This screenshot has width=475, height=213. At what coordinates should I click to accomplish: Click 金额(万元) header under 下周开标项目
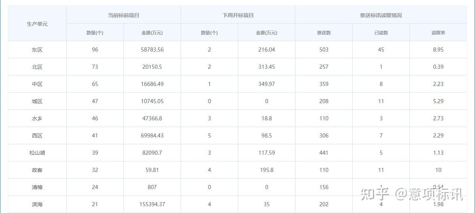tap(266, 33)
